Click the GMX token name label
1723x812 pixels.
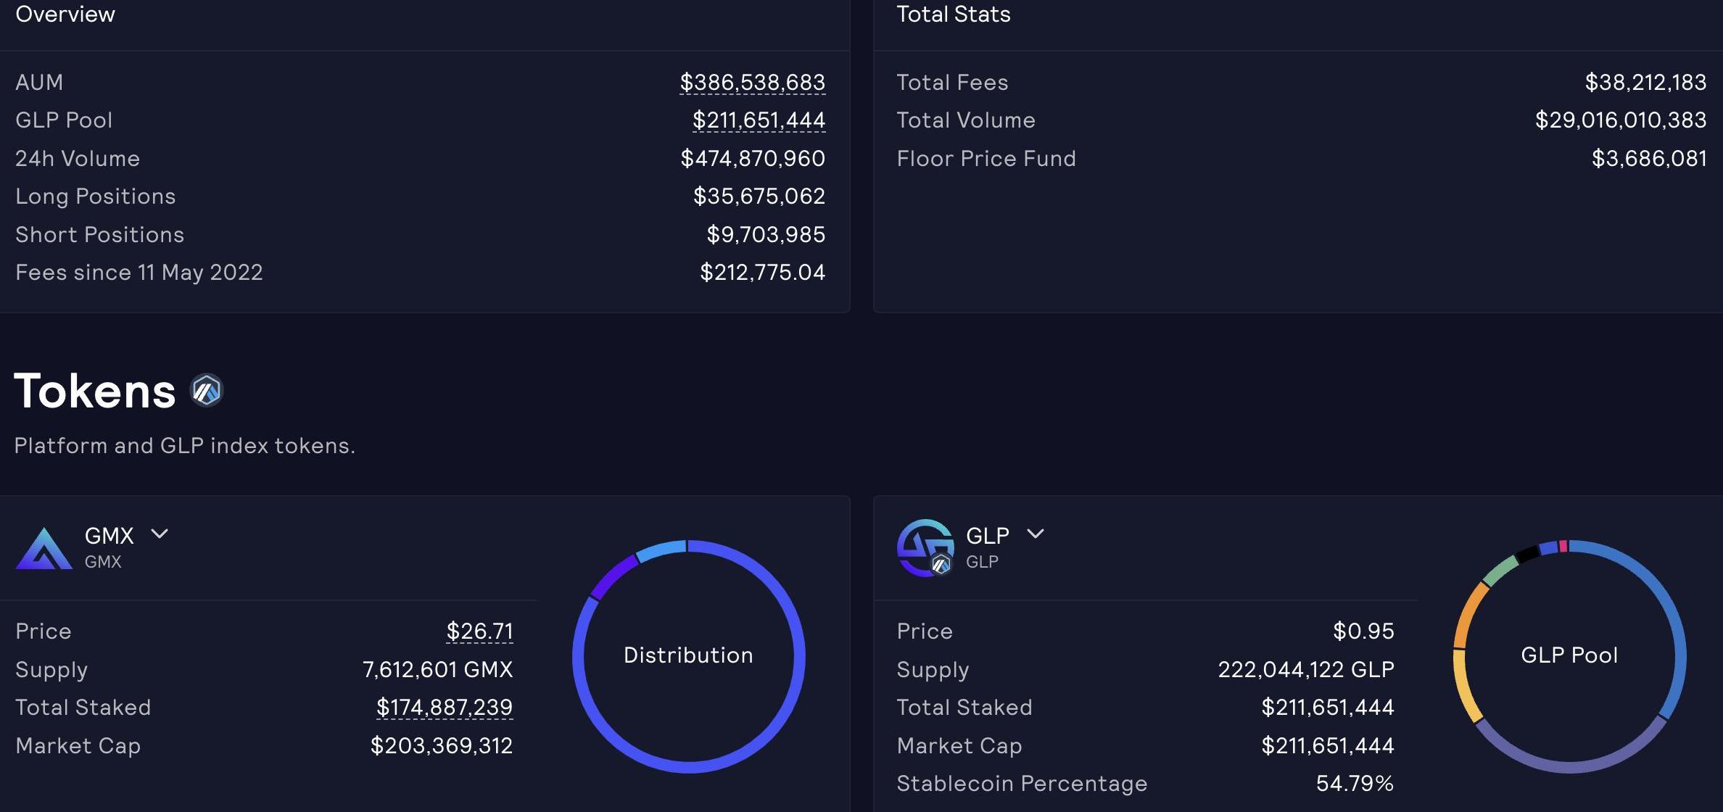tap(109, 536)
